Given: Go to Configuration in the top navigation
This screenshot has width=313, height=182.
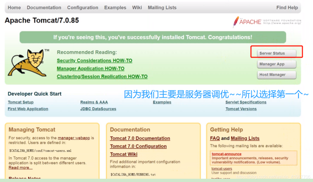Looking at the screenshot, I should click(83, 8).
